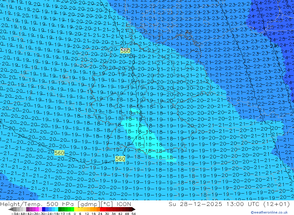
Task: Click the dark green swatch above -12
Action: click(60, 209)
